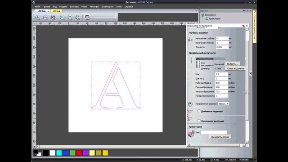Open the Векторы menu

74,7
